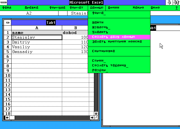
Task: Minimize Excel with the down arrow icon
Action: click(169, 3)
